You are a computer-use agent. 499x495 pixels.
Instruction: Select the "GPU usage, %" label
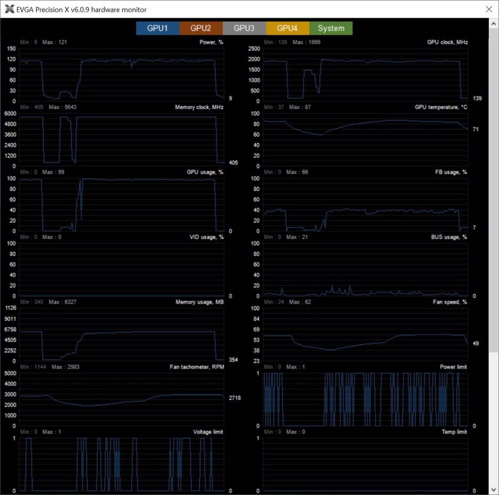pos(205,172)
